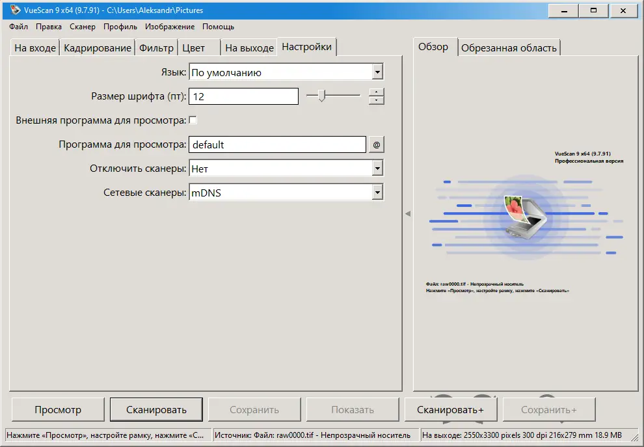Screen dimensions: 644x447
Task: Click the viewer program field containing default
Action: 277,144
